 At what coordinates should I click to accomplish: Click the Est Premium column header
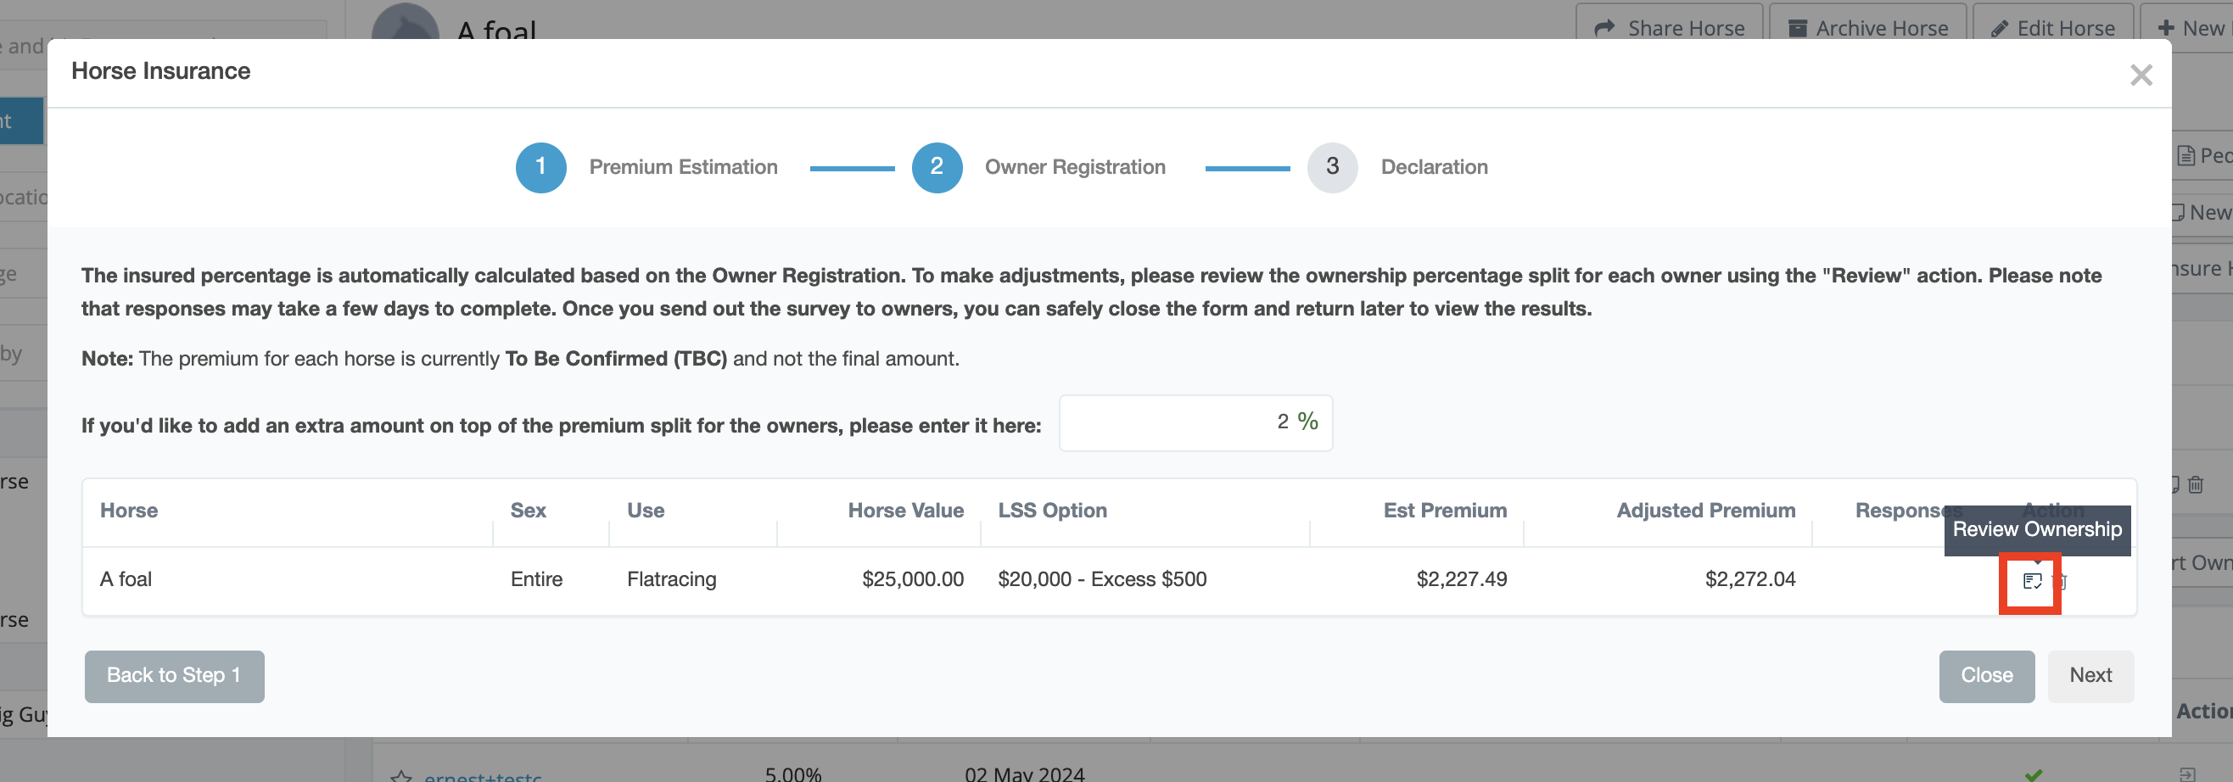click(x=1444, y=511)
